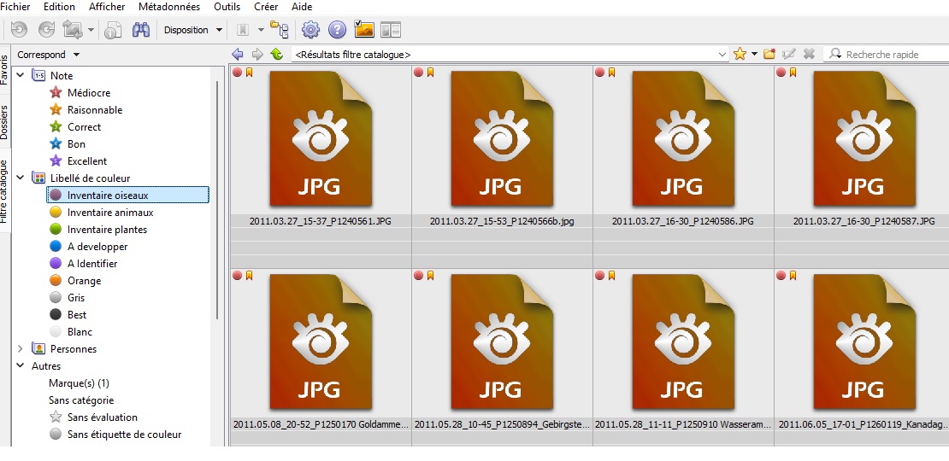Click the rotate left toolbar icon
This screenshot has height=461, width=949.
(20, 30)
